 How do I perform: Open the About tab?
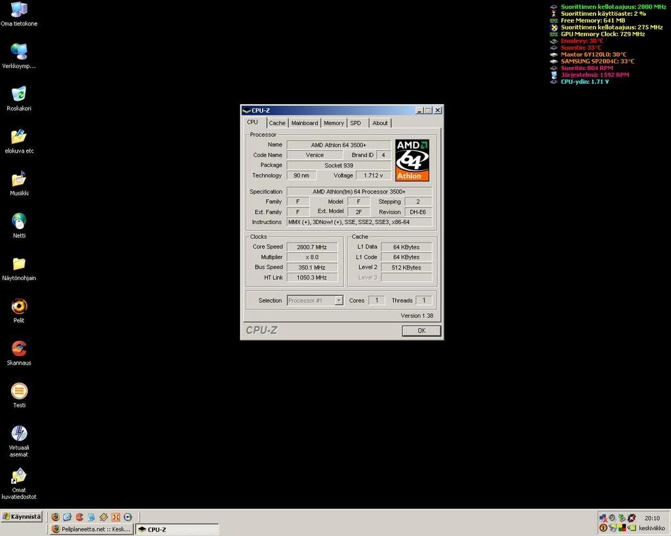(380, 123)
